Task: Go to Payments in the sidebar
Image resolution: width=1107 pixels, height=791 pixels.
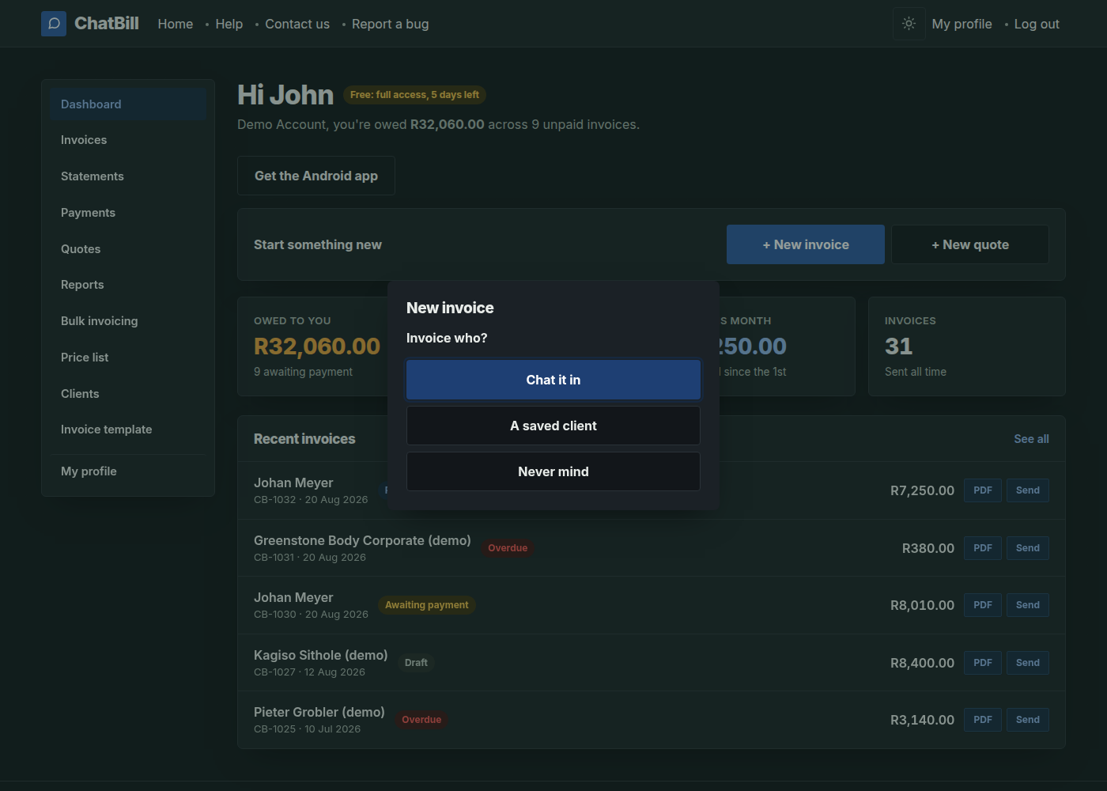Action: [x=128, y=213]
